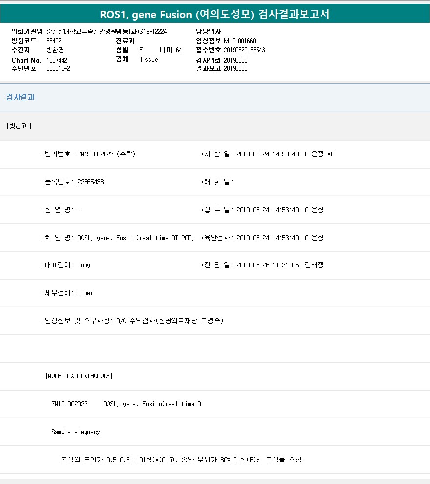
Task: Click the 접수번호 20190620-38543 value
Action: tap(244, 50)
